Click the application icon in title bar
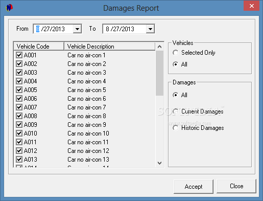The width and height of the screenshot is (263, 201). pyautogui.click(x=9, y=8)
